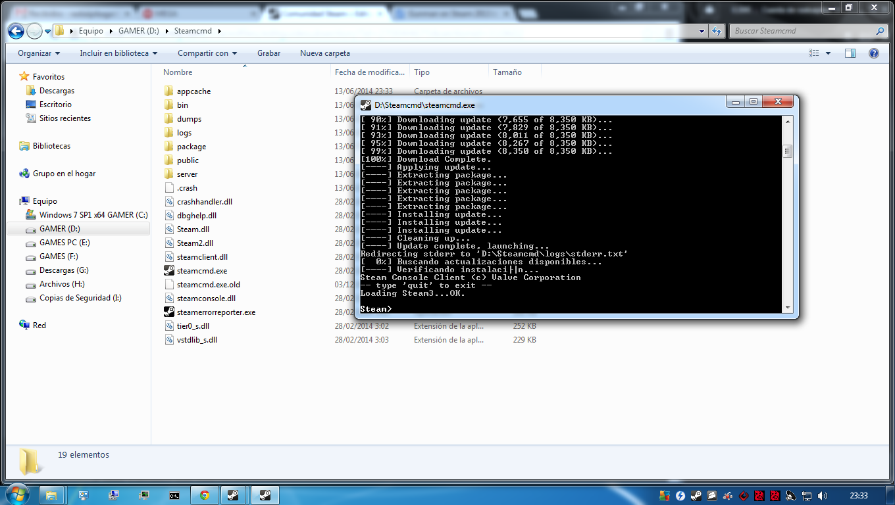
Task: Open the GAMES PC (E:) drive
Action: 64,243
